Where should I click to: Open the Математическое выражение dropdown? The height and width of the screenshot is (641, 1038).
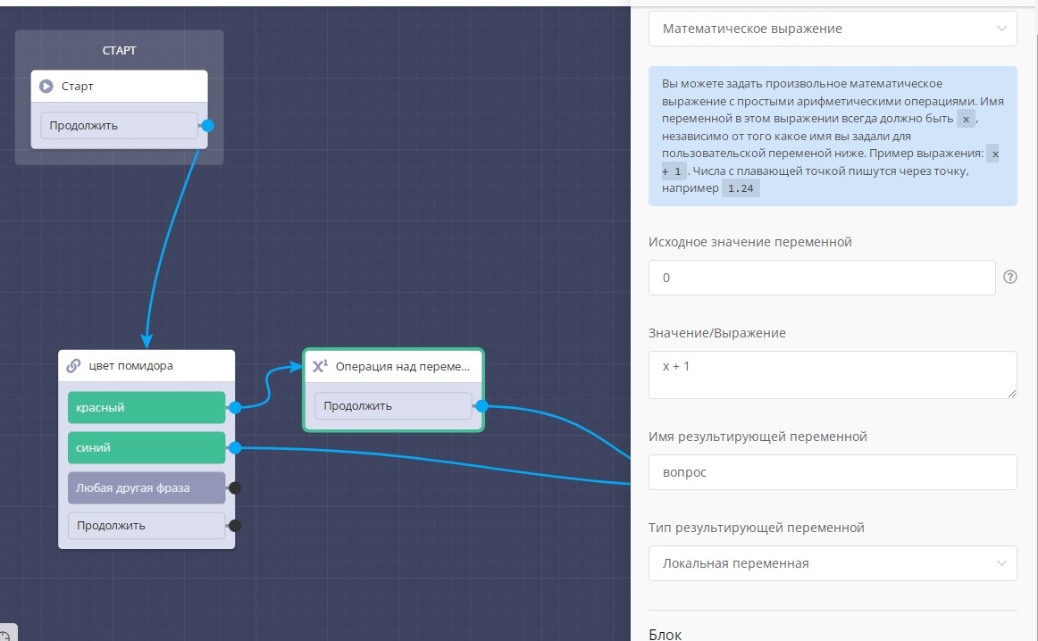tap(832, 29)
